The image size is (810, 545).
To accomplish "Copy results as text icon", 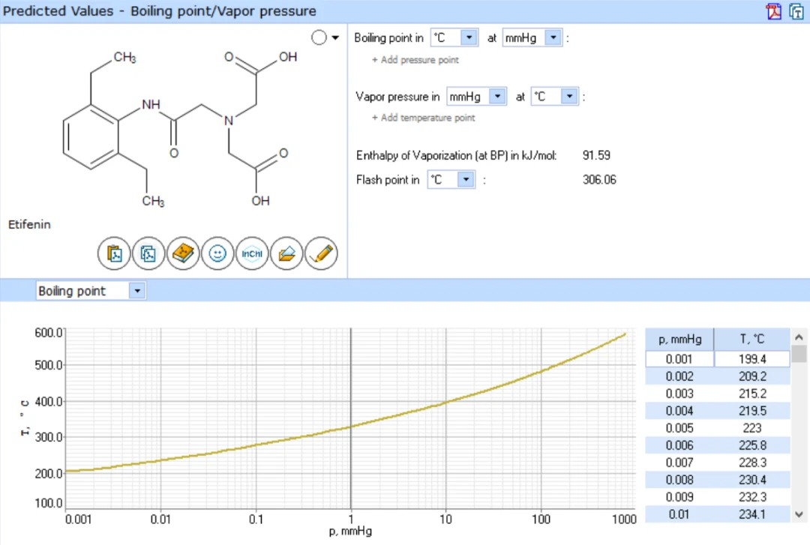I will point(796,11).
